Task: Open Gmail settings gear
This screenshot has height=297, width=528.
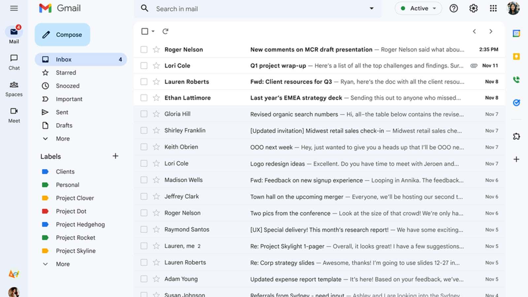Action: coord(473,8)
